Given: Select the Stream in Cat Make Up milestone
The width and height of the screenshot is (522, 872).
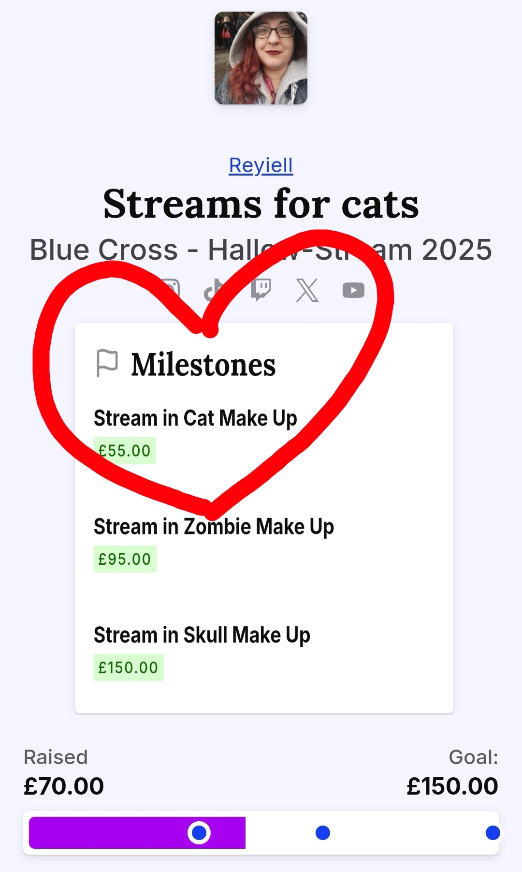Looking at the screenshot, I should point(195,418).
